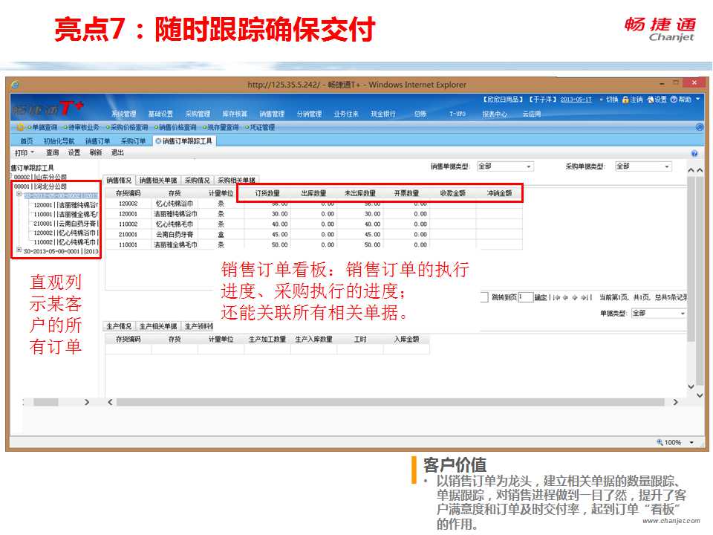
Task: Click the zoom magnifier icon showing 100%
Action: pos(661,442)
